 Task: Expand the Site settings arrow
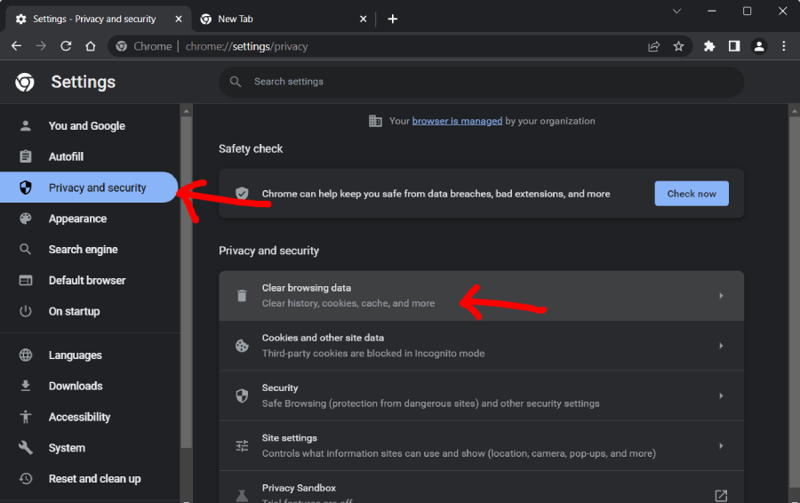click(x=721, y=446)
